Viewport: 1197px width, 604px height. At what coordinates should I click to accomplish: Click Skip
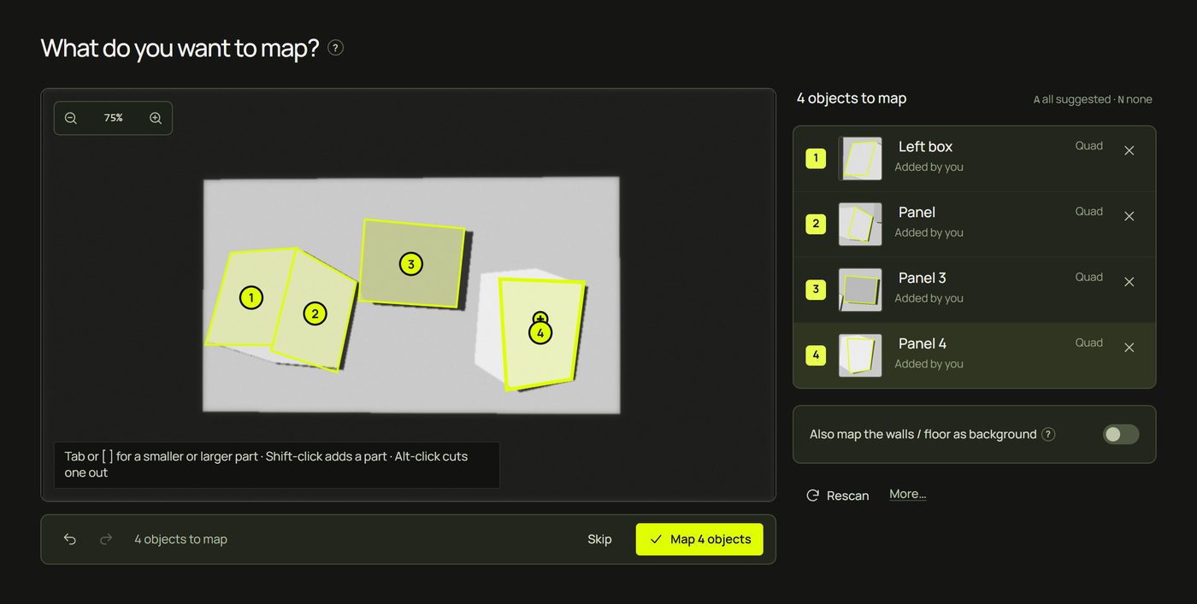599,539
